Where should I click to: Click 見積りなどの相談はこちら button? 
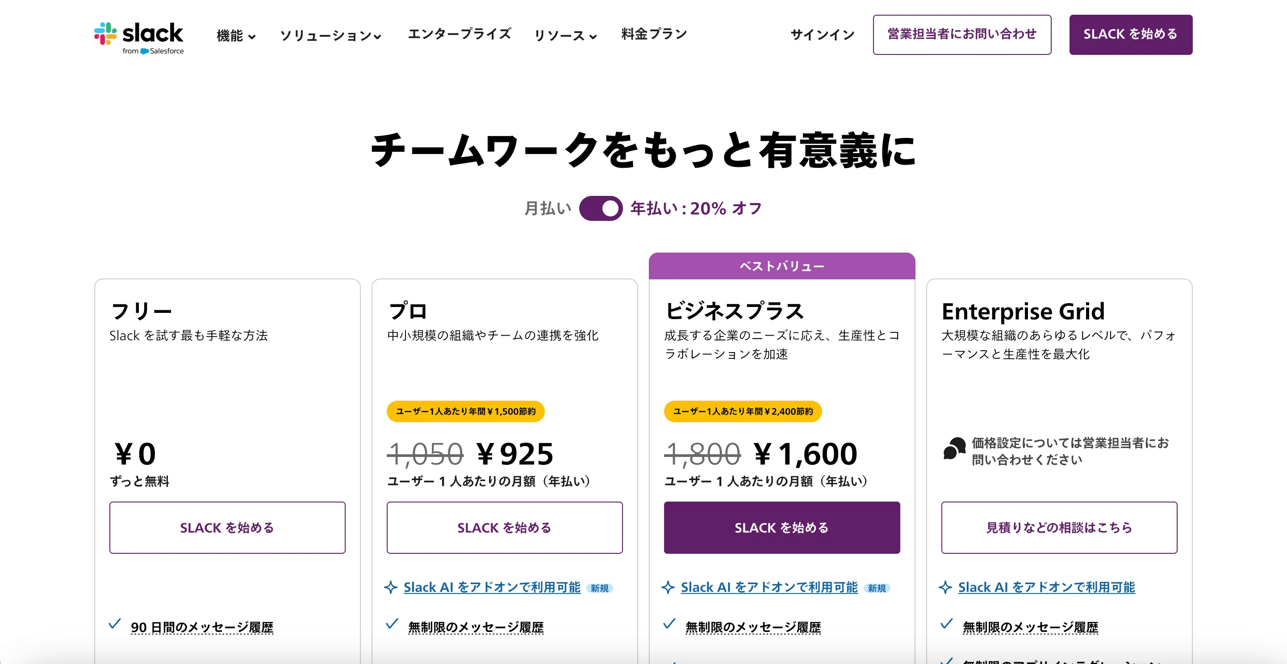tap(1059, 527)
